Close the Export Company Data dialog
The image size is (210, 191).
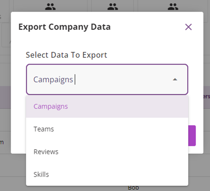coord(188,27)
